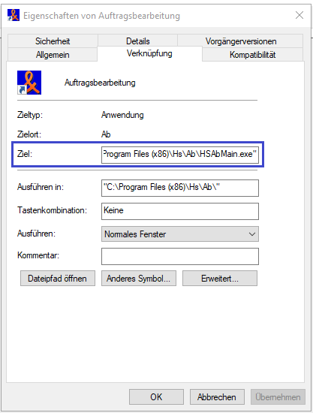Open the Anderes Symbol... dialog
This screenshot has height=413, width=313.
pos(139,278)
